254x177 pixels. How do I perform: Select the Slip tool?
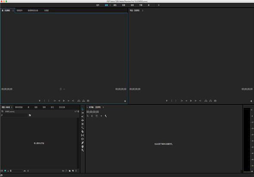[83, 135]
